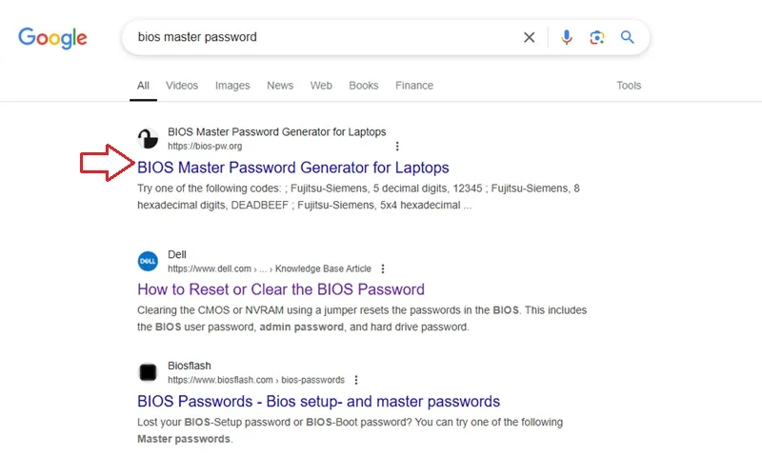This screenshot has height=476, width=762.
Task: Click into the search query input field
Action: tap(321, 37)
